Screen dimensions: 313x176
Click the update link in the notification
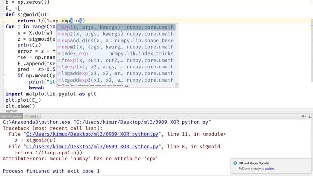click(269, 168)
